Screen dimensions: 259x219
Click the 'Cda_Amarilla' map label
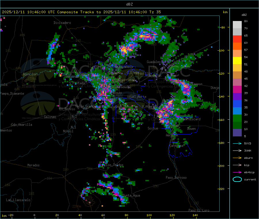pyautogui.click(x=22, y=125)
